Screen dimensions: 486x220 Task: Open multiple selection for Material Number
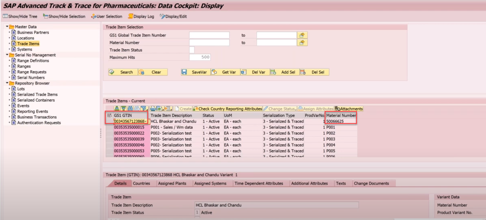coord(302,42)
